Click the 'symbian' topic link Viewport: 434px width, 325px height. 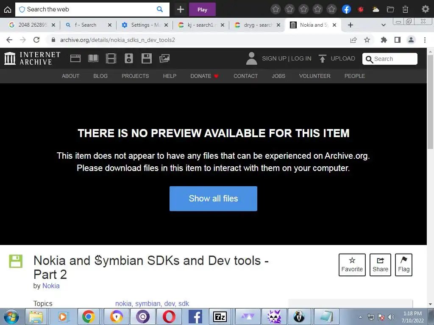(x=147, y=303)
